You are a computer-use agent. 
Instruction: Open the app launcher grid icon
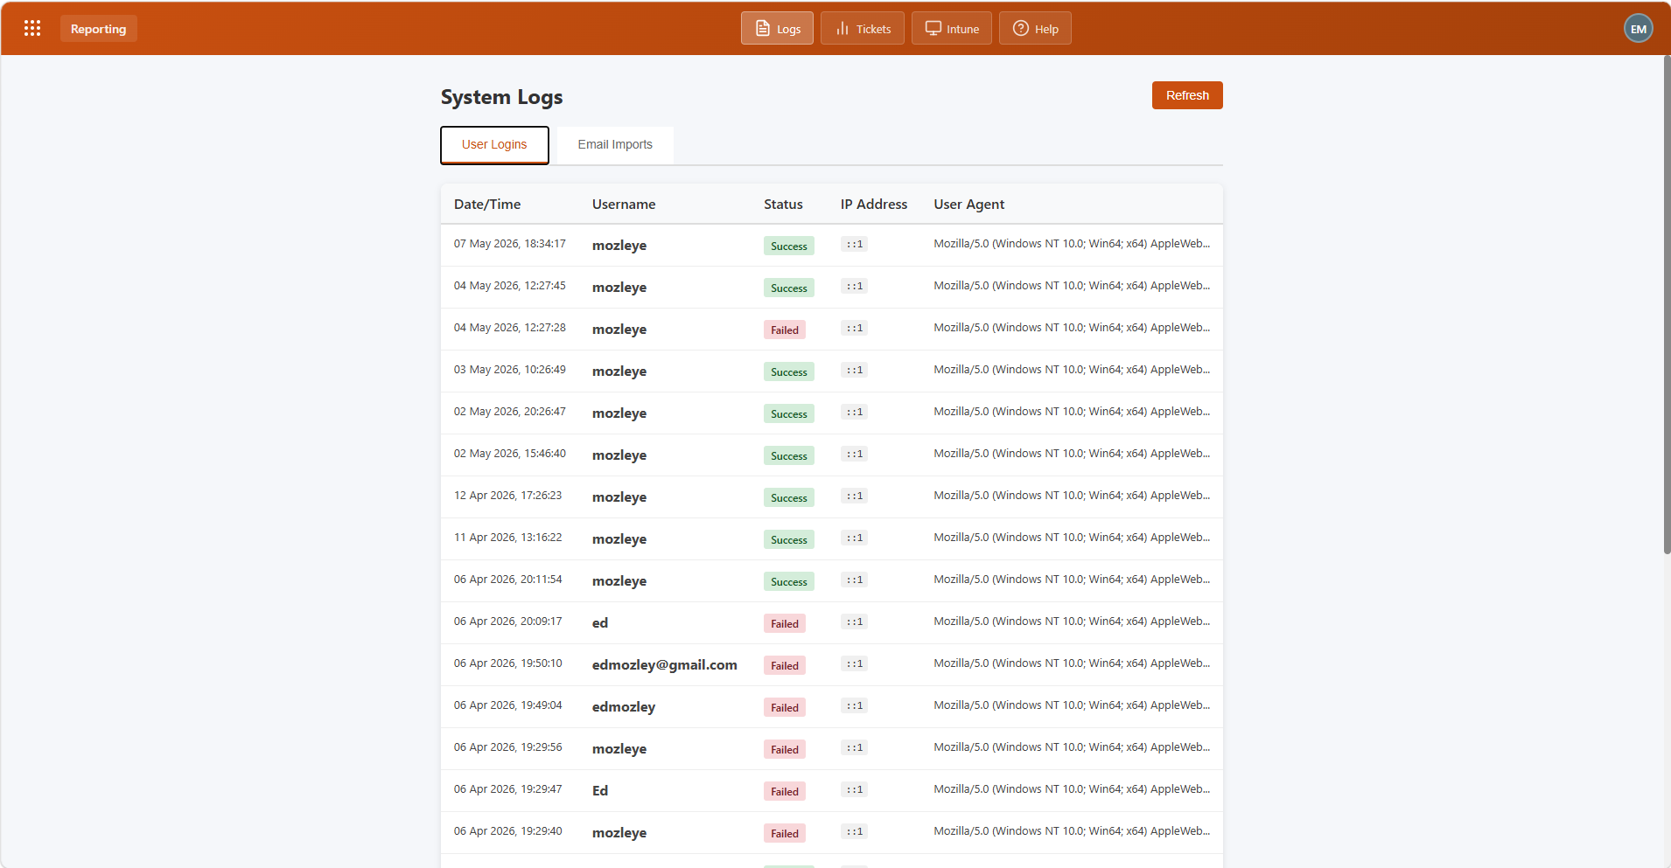(x=32, y=28)
